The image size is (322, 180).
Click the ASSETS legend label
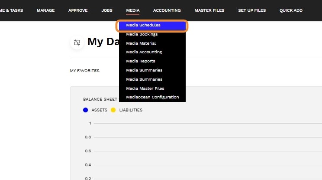[x=100, y=110]
